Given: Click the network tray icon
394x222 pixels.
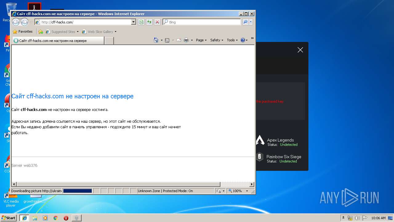Looking at the screenshot, I should tap(350, 218).
